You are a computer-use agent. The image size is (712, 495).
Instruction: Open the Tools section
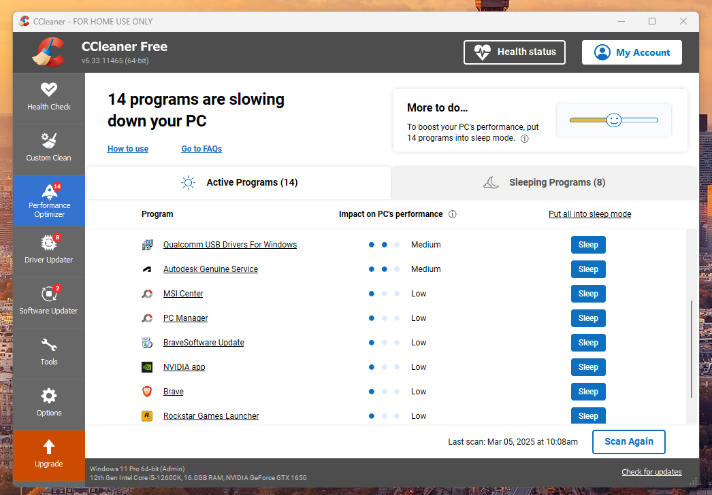pyautogui.click(x=49, y=354)
